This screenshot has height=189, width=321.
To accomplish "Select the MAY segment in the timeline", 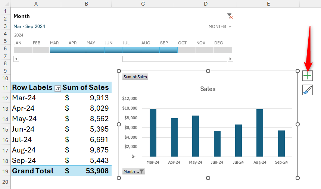I will click(x=95, y=50).
